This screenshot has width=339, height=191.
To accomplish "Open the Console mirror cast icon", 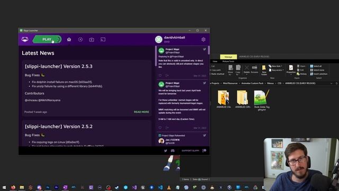I will pyautogui.click(x=103, y=39).
